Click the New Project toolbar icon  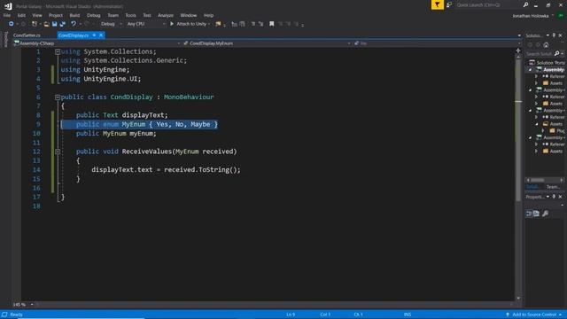pyautogui.click(x=35, y=24)
